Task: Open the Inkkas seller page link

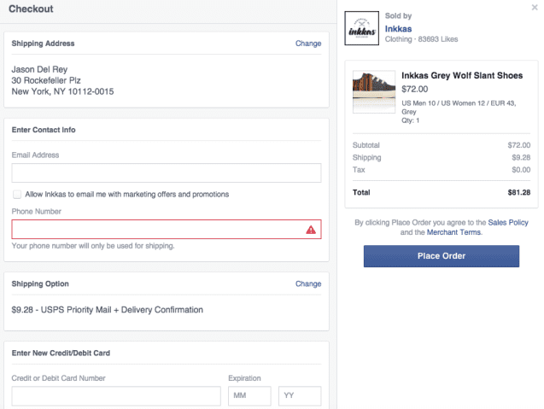Action: click(x=398, y=29)
